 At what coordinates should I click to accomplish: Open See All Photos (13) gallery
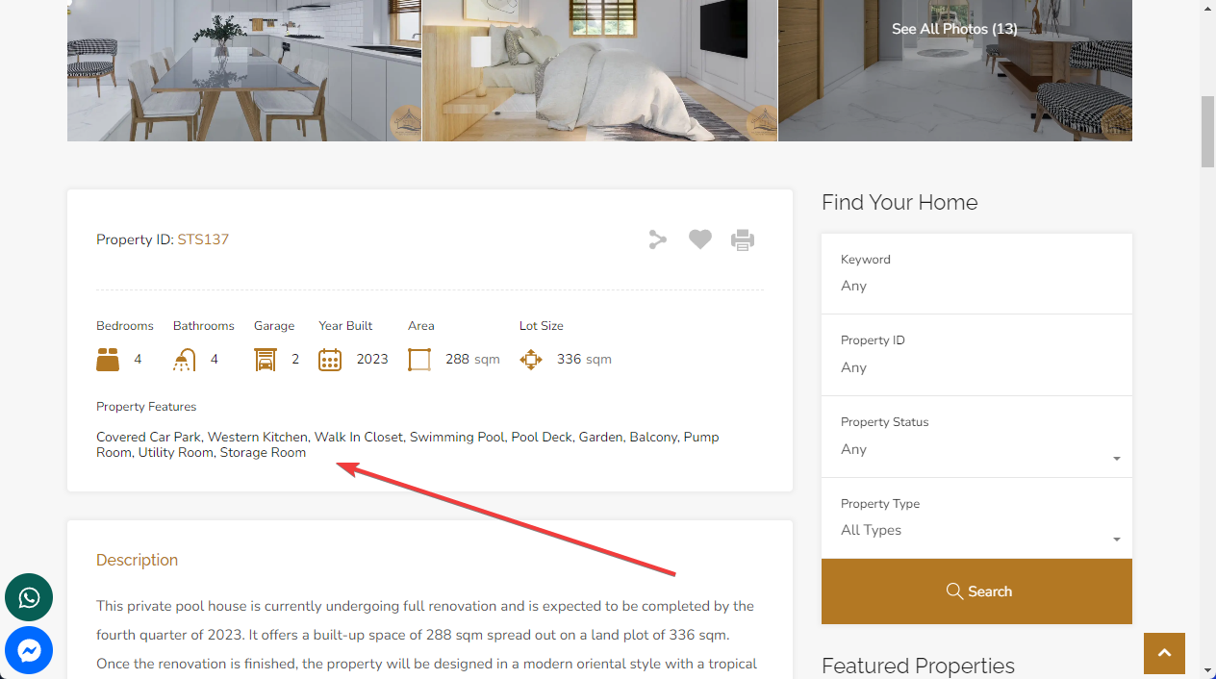click(x=954, y=29)
